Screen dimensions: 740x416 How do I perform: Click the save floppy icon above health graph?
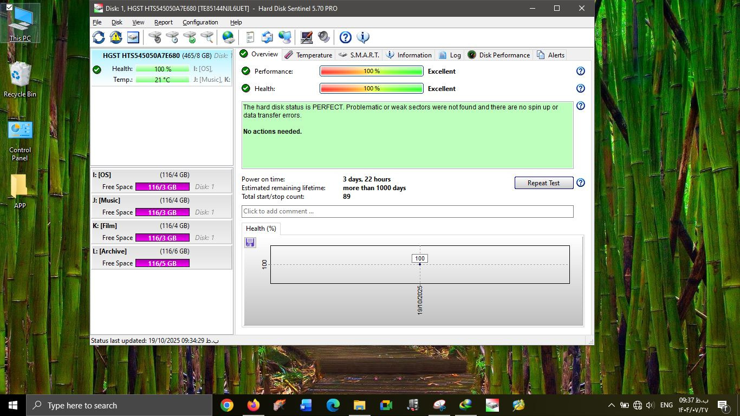[250, 242]
